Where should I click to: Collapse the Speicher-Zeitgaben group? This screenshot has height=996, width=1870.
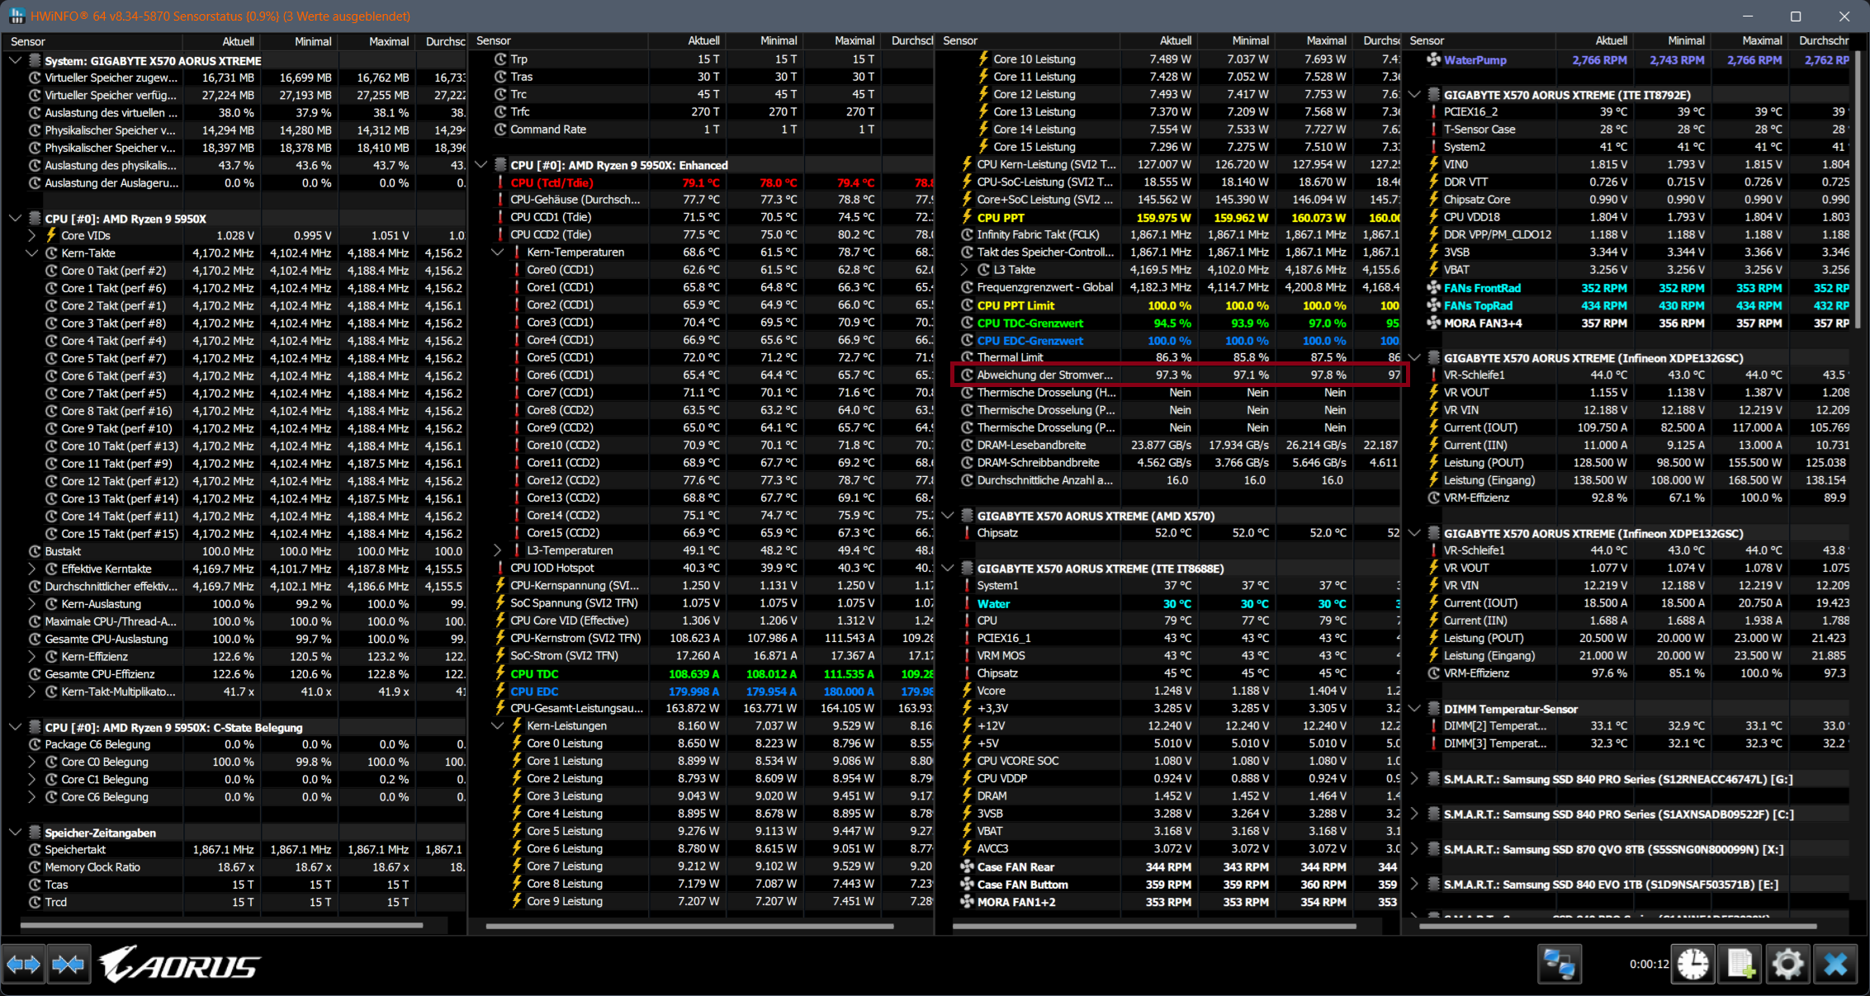click(x=15, y=832)
